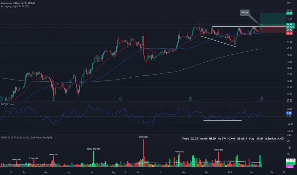Click the magenta -20.64 value label
The height and width of the screenshot is (175, 297).
(290, 167)
